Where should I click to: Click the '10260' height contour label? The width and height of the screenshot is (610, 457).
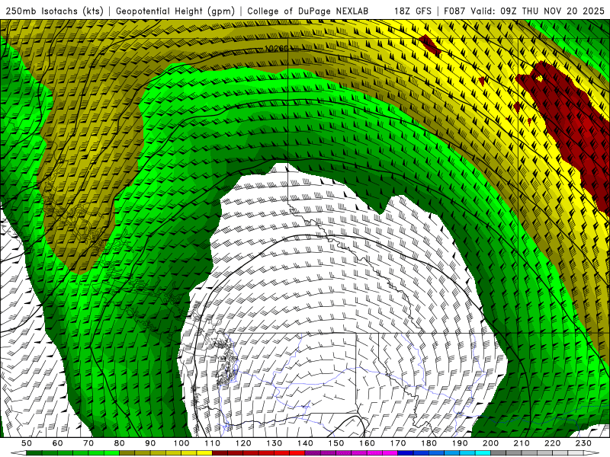[x=277, y=49]
